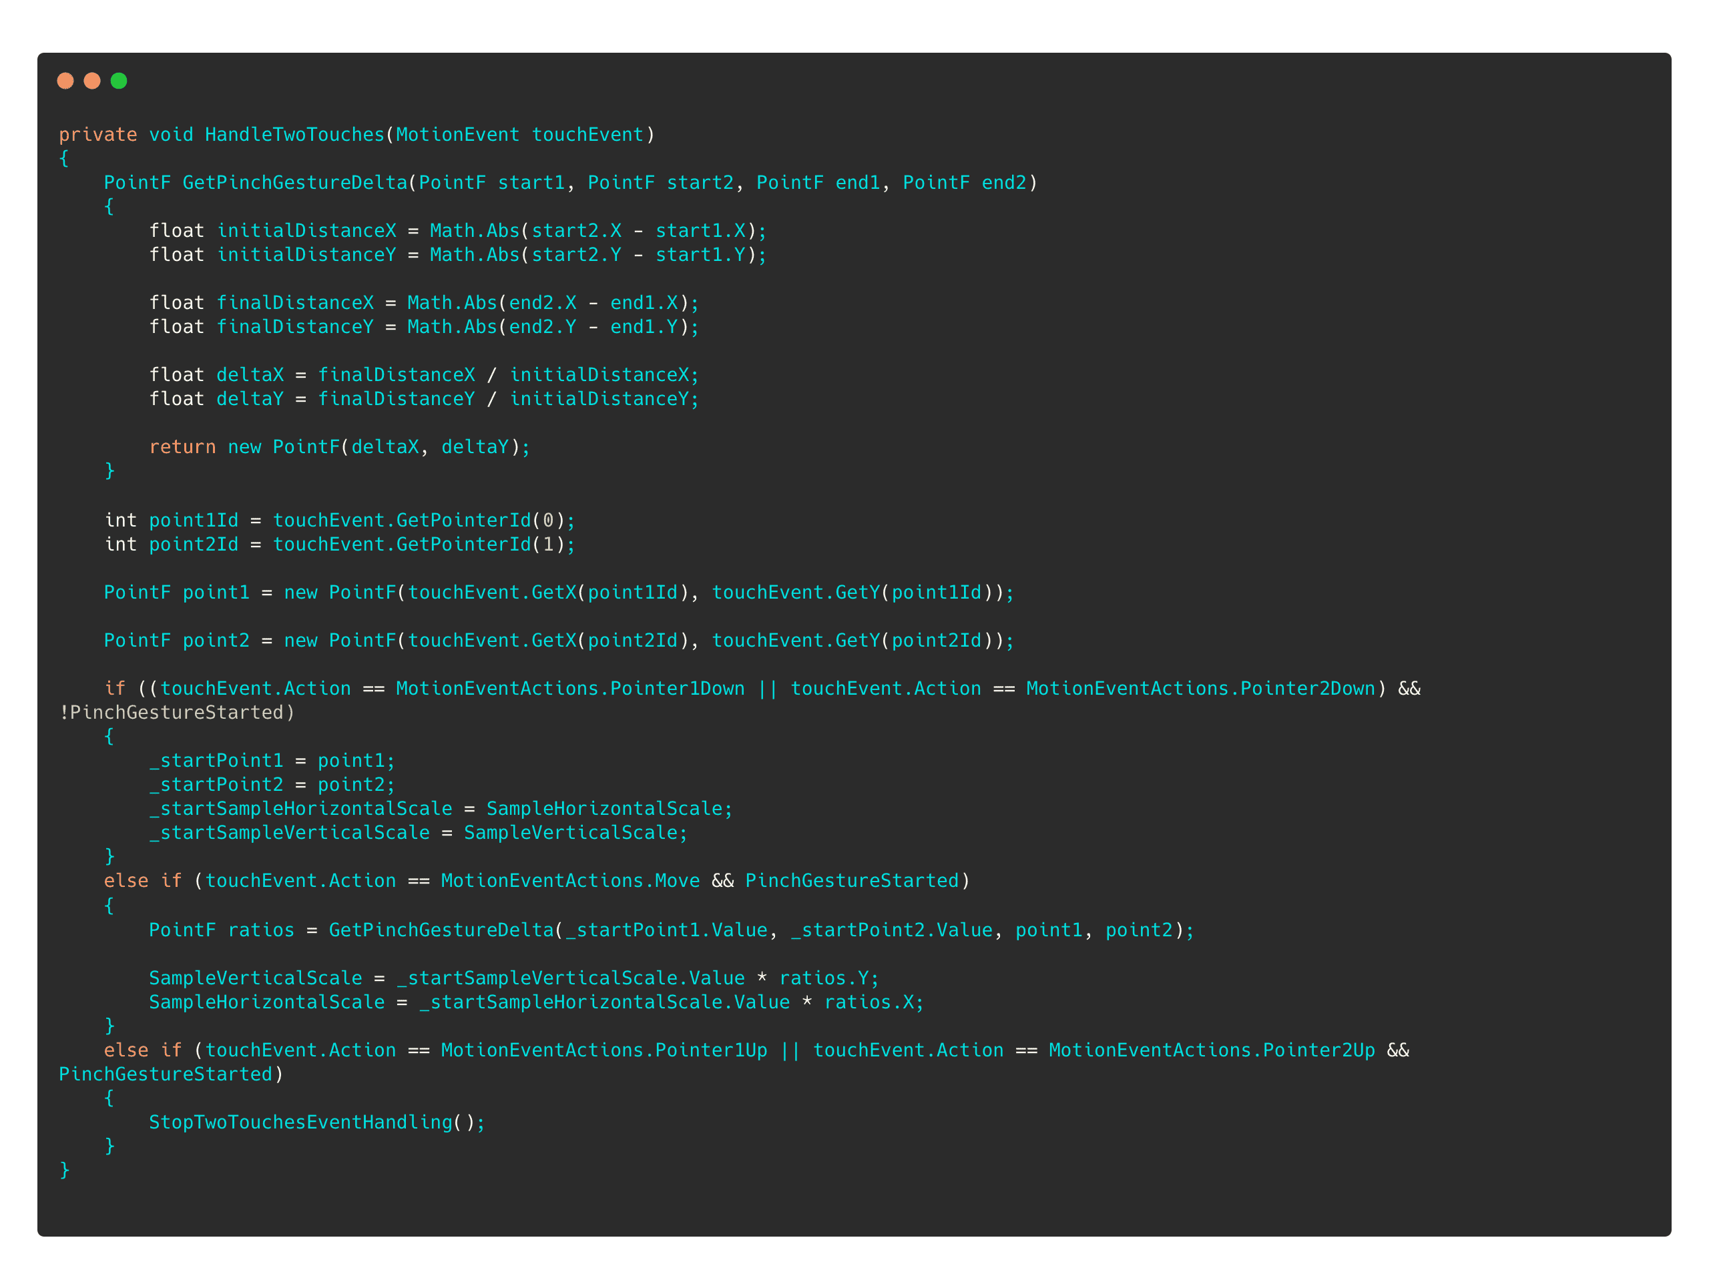
Task: Click the deltaX variable declaration
Action: 250,375
